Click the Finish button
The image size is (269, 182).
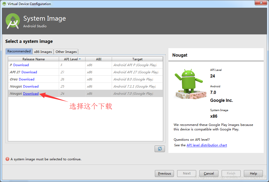(x=231, y=174)
